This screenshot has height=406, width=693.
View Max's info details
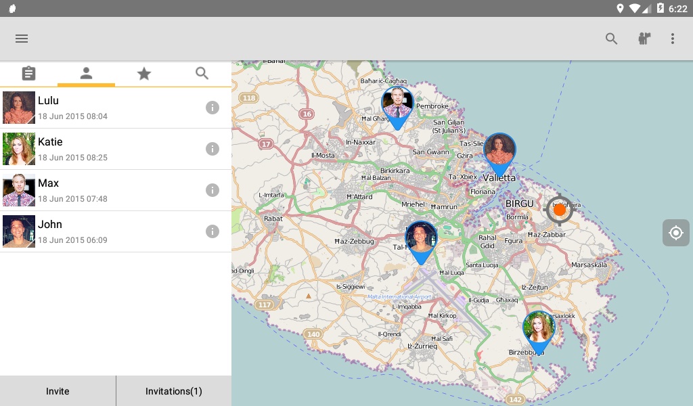[213, 190]
